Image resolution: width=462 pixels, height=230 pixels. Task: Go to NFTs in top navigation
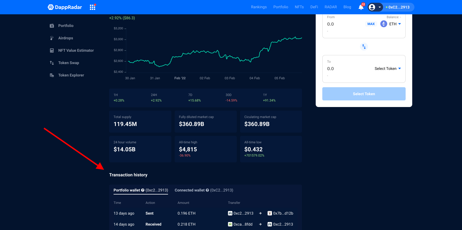point(299,7)
